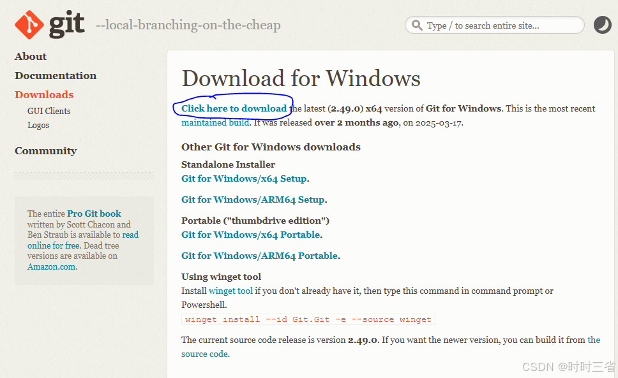
Task: Download Git for Windows/ARM64 Setup
Action: point(253,200)
